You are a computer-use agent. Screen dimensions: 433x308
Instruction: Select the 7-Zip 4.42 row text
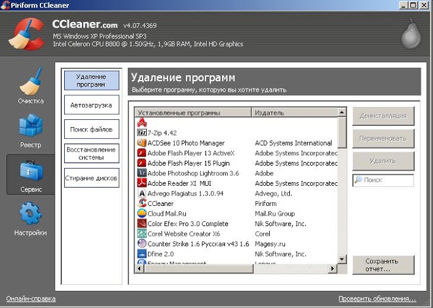coord(162,133)
